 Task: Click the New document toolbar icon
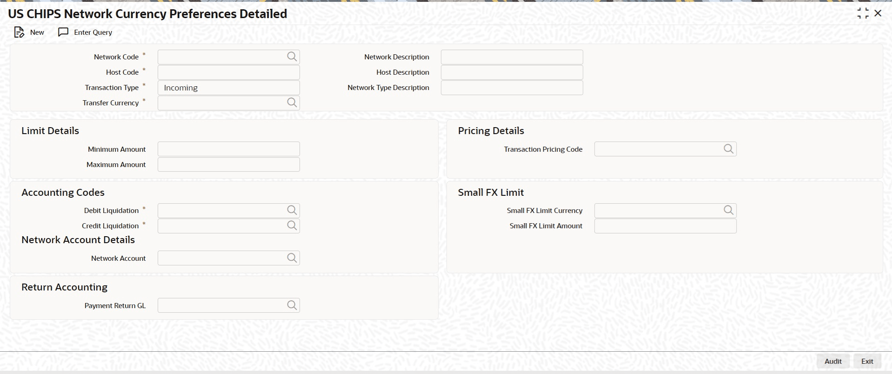click(x=19, y=32)
